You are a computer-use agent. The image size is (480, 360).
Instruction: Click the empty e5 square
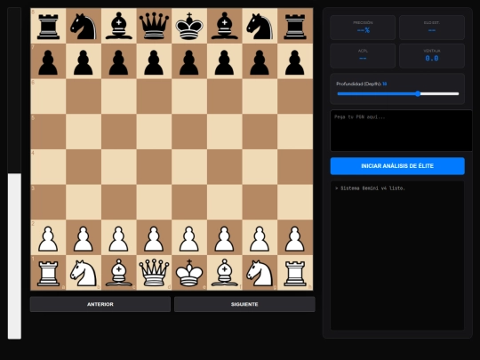(189, 132)
